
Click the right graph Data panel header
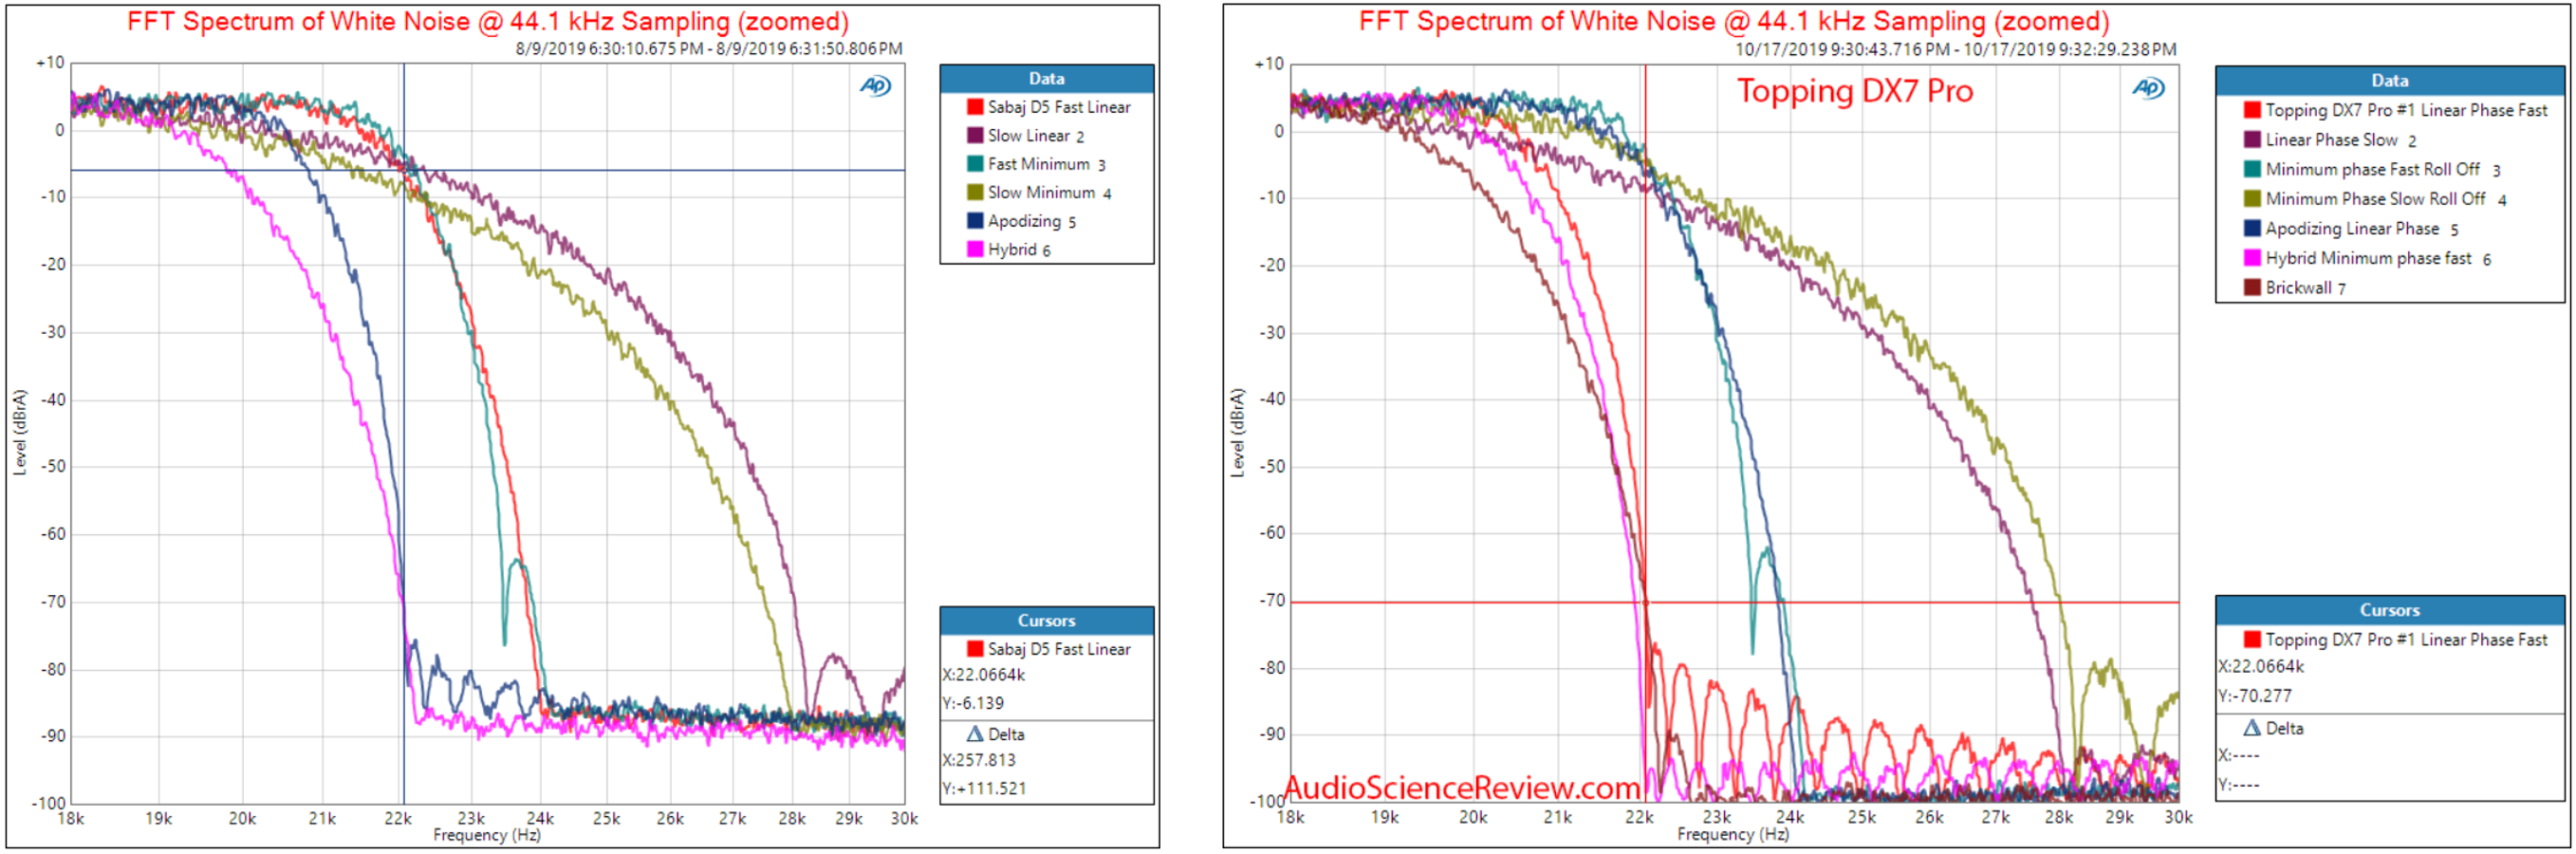pos(2389,81)
